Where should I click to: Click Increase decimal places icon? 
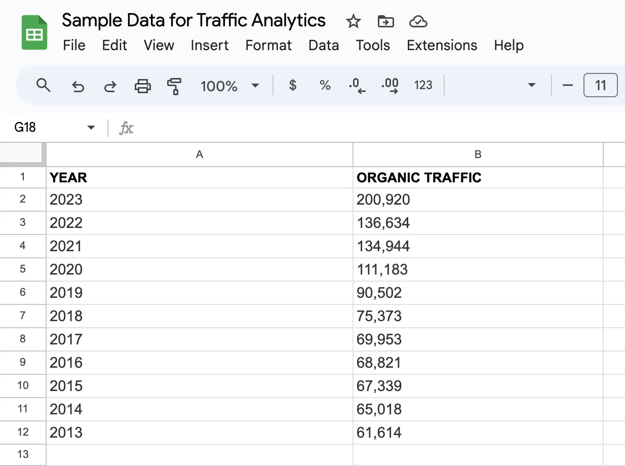[x=389, y=86]
